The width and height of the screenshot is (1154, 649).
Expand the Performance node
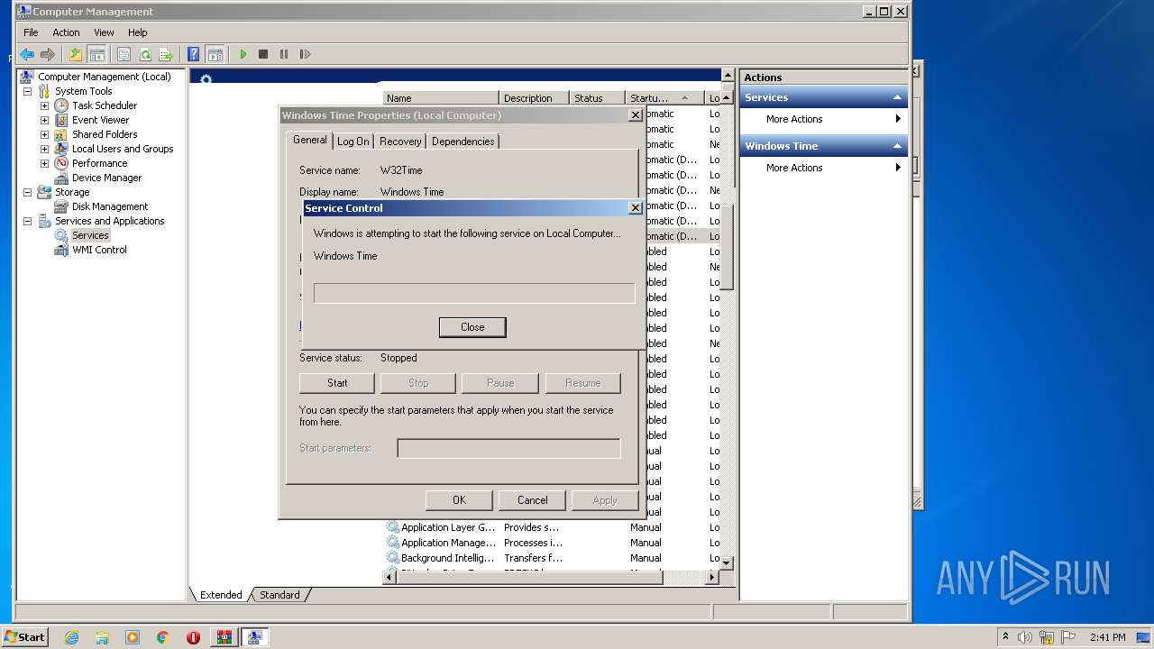click(44, 163)
